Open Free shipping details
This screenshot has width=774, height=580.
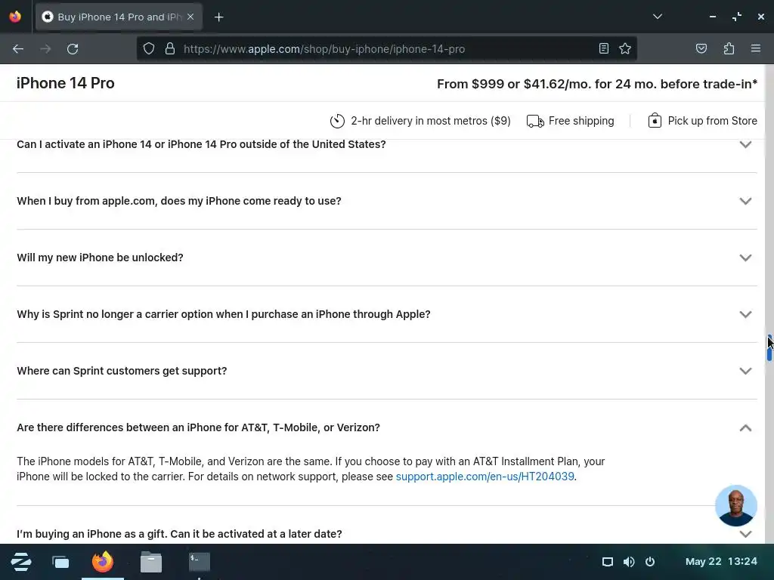tap(581, 121)
